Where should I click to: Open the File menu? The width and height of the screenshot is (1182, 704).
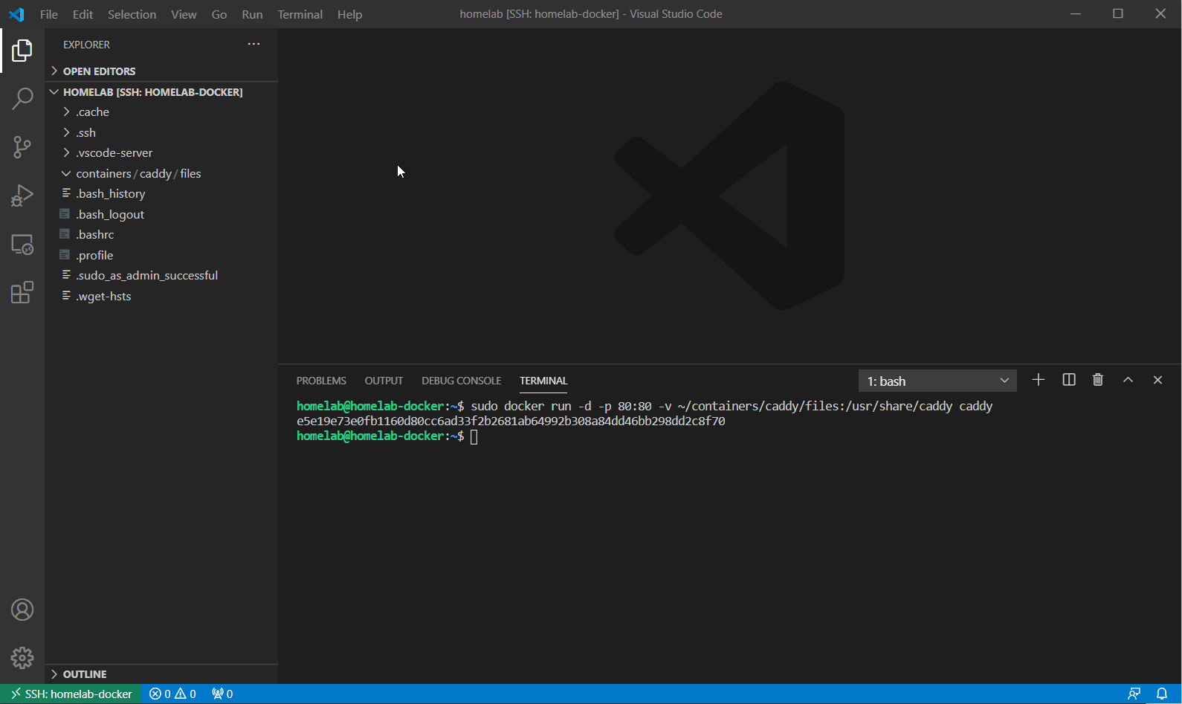tap(49, 14)
